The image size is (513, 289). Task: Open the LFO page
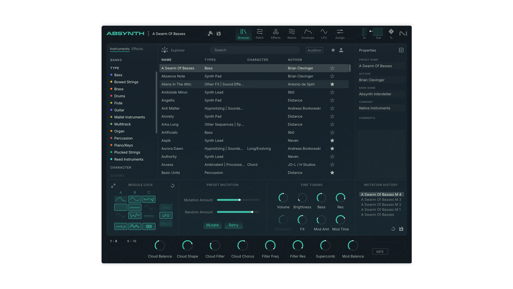point(324,34)
